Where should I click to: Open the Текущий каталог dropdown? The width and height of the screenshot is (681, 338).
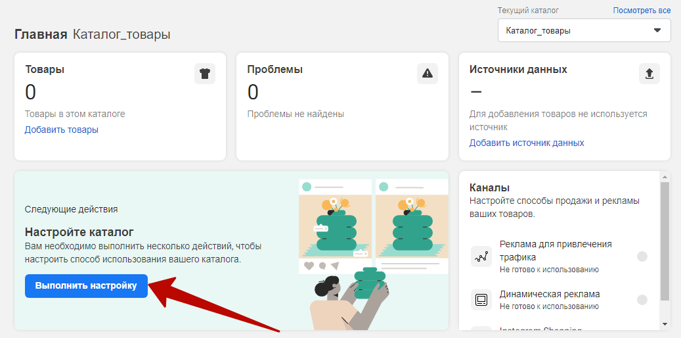pyautogui.click(x=584, y=30)
